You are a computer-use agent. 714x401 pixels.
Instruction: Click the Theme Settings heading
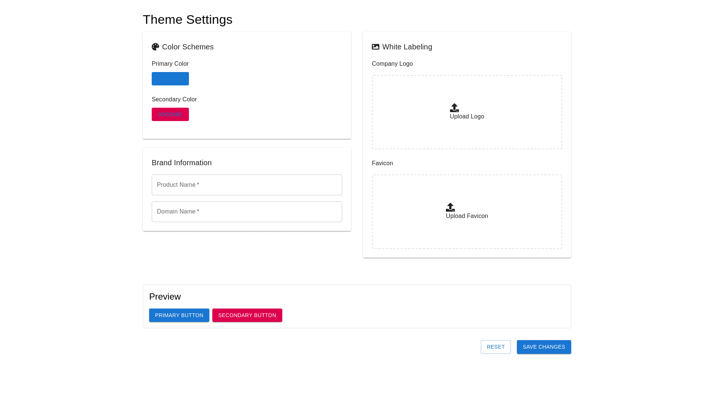187,20
